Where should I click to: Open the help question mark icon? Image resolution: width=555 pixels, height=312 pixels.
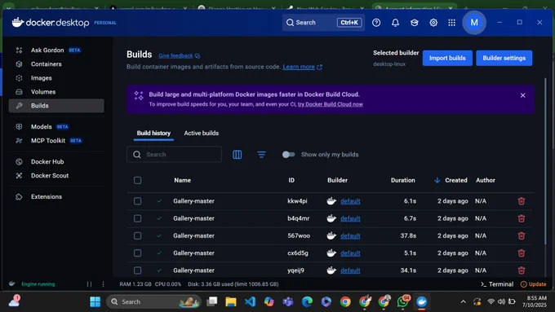pyautogui.click(x=376, y=23)
